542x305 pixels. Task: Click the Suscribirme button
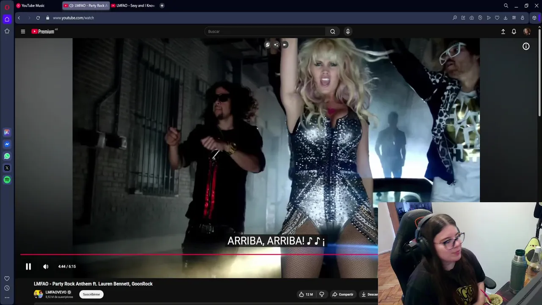(x=91, y=294)
